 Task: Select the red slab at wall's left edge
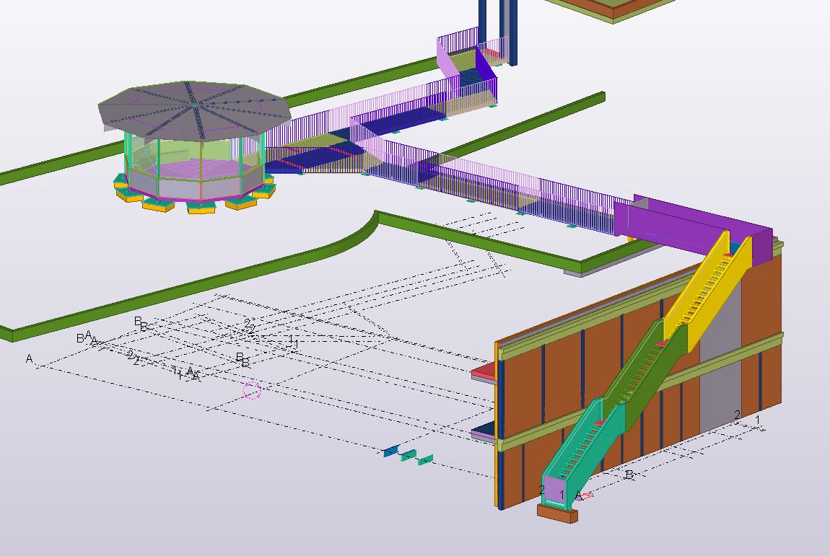tap(484, 374)
